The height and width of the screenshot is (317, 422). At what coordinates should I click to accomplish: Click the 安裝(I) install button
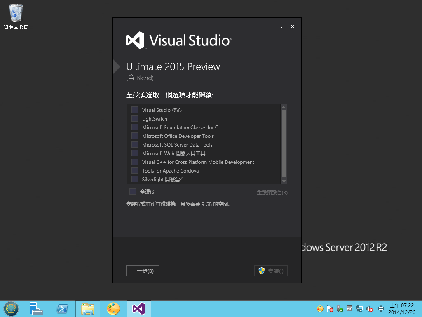coord(271,271)
